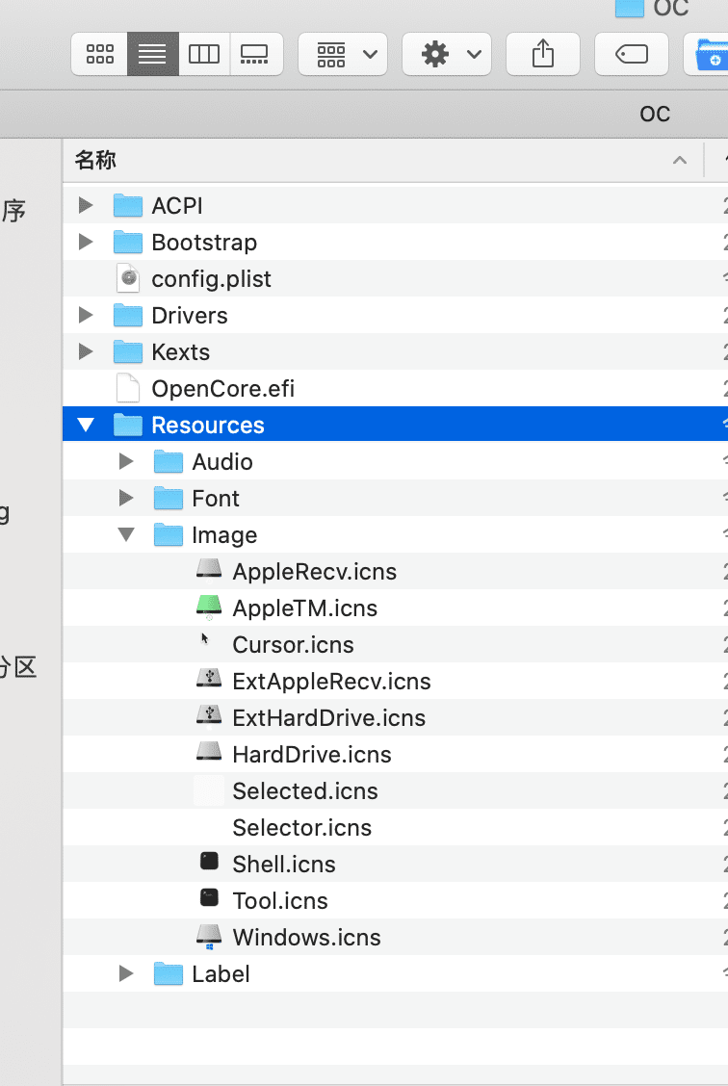Select the Audio folder icon
Image resolution: width=728 pixels, height=1086 pixels.
click(169, 461)
